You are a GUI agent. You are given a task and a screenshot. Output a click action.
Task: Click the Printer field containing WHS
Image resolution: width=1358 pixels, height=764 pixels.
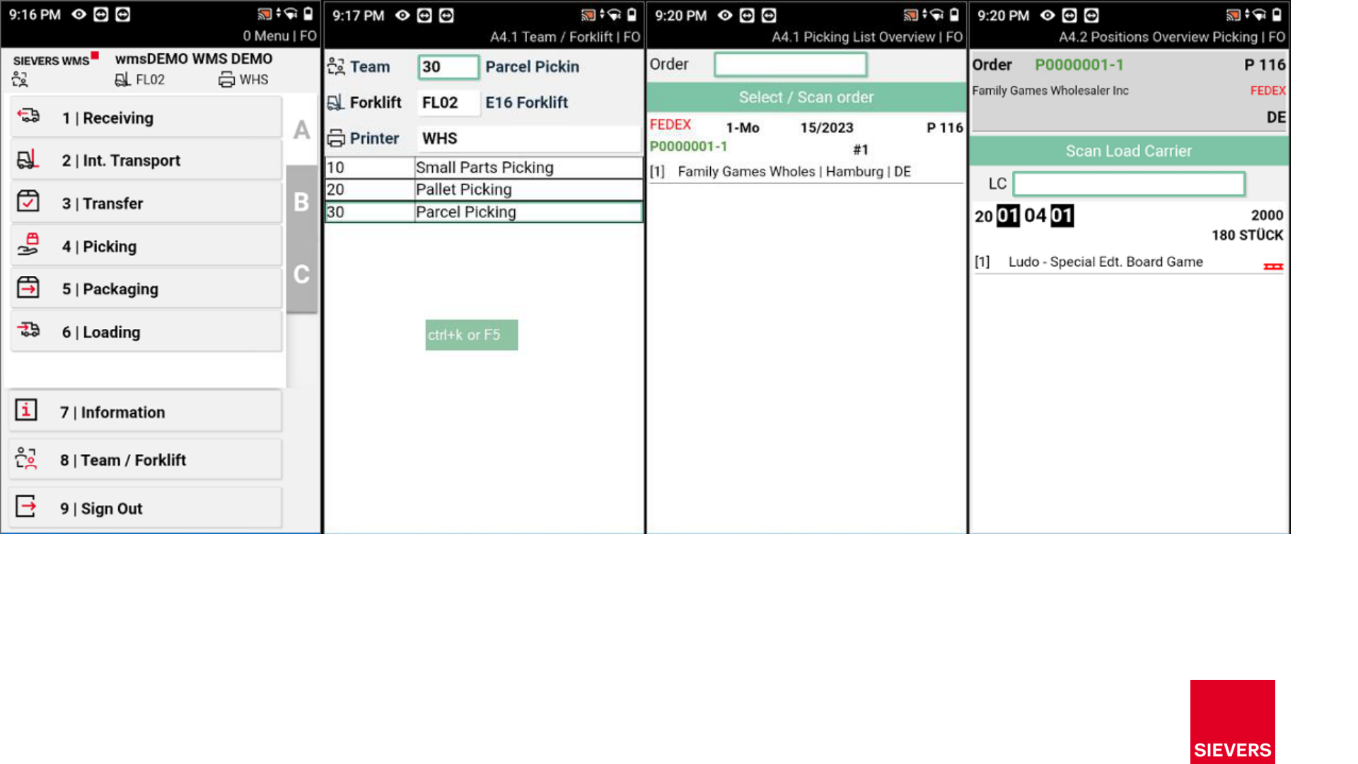coord(529,139)
